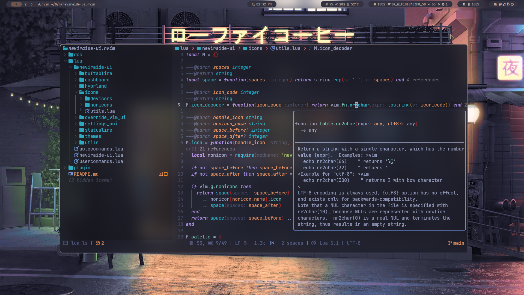Viewport: 524px width, 295px height.
Task: Collapse the icons folder in tree
Action: [91, 92]
